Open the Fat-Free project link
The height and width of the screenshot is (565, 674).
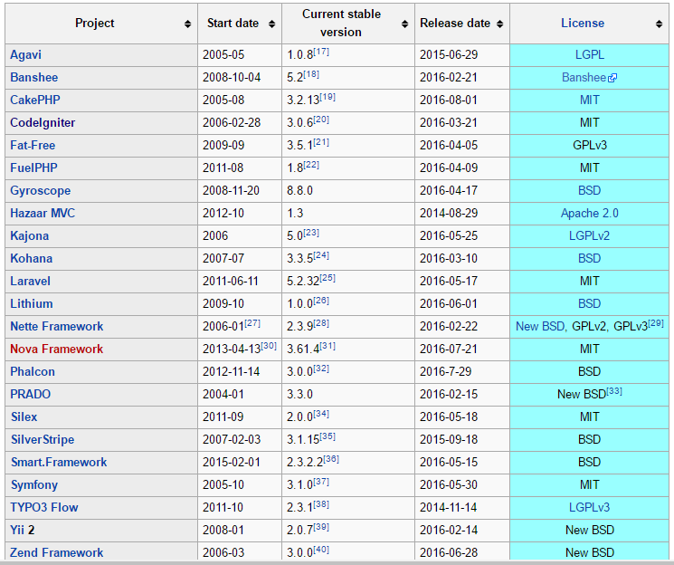point(33,146)
